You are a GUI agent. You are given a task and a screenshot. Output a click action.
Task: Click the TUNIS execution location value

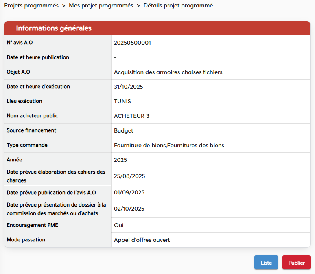122,101
